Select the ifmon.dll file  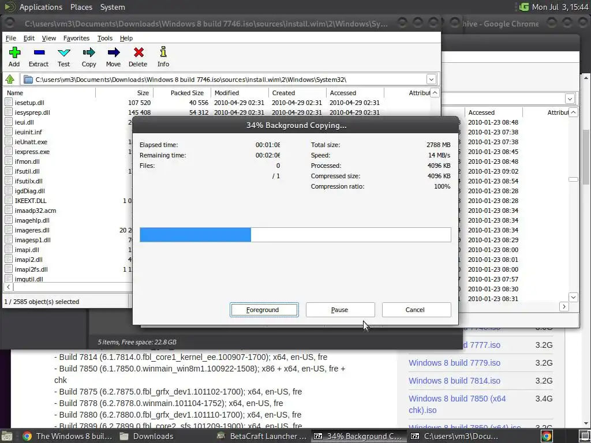[x=27, y=162]
